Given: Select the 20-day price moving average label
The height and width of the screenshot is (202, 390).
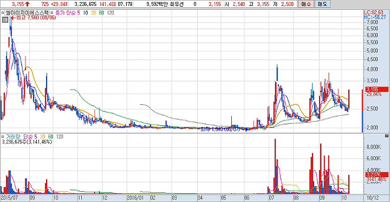Looking at the screenshot, I should click(94, 12).
